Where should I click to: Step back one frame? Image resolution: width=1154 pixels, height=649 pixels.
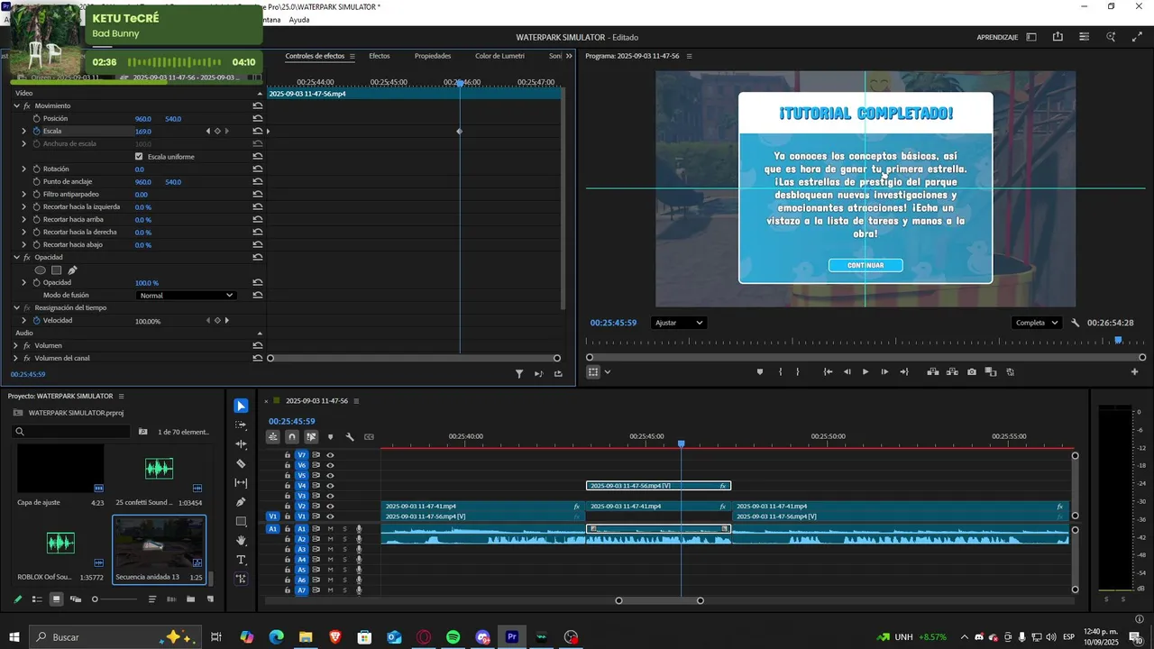point(847,371)
